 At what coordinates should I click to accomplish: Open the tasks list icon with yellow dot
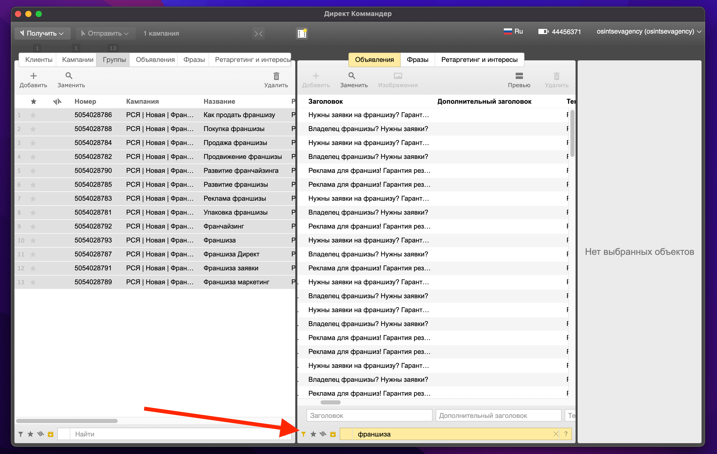click(x=302, y=33)
